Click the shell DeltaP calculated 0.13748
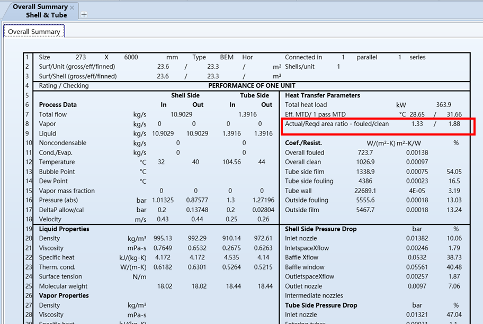Image resolution: width=483 pixels, height=324 pixels. pos(197,210)
